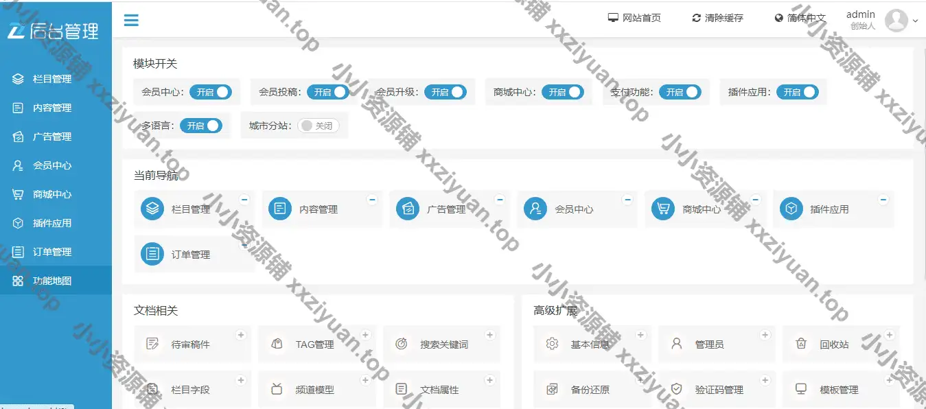
Task: Open 会员中心 circle icon in 当前导航
Action: click(x=535, y=209)
